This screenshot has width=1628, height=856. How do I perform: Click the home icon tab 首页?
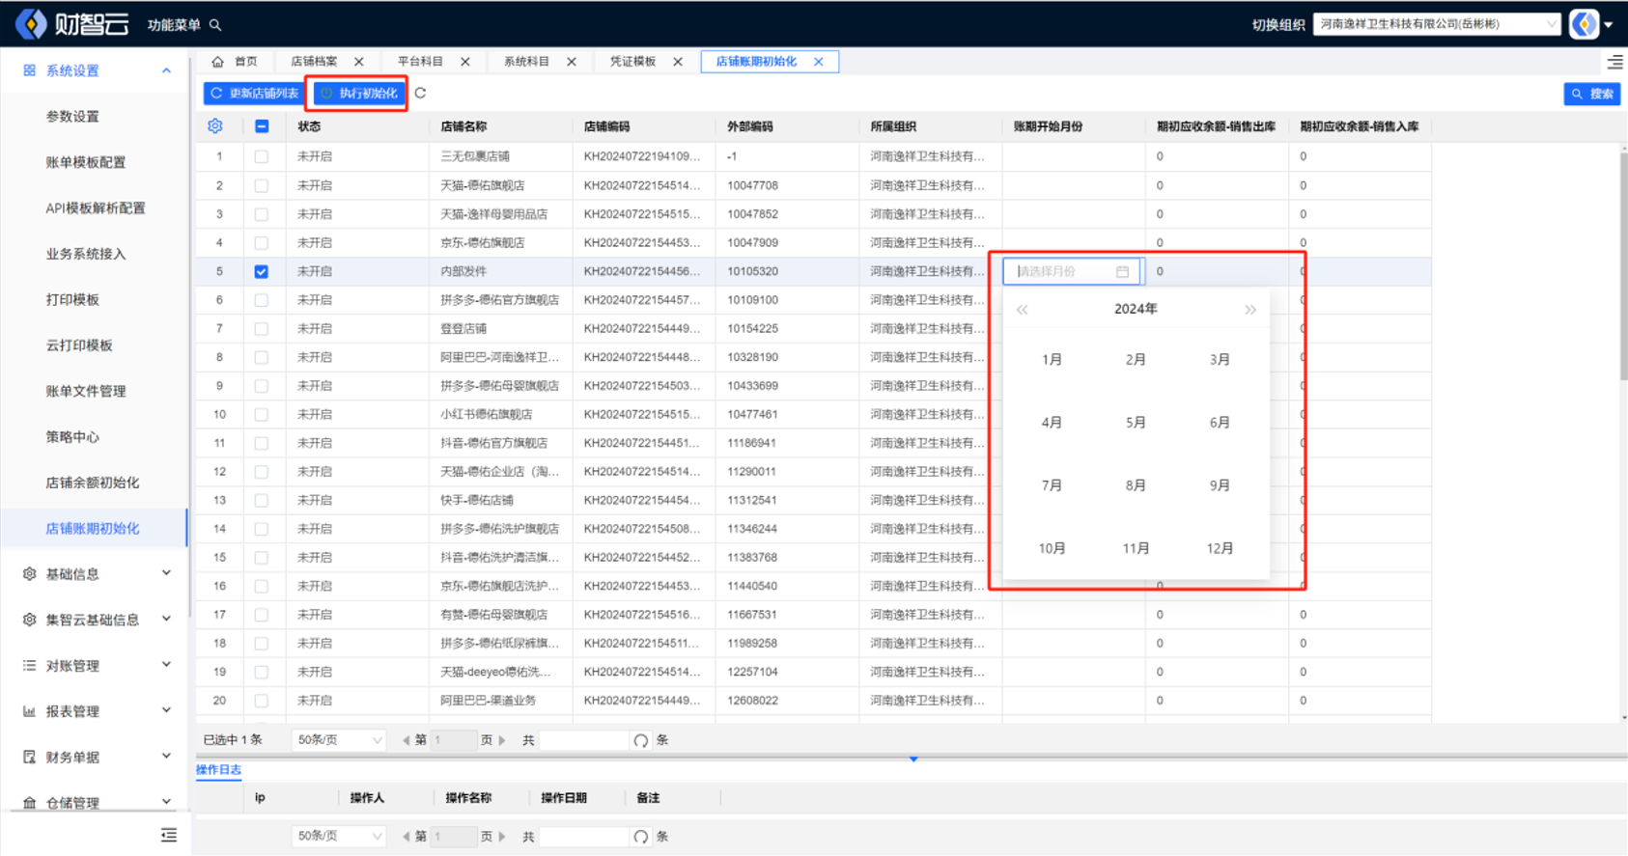click(235, 62)
